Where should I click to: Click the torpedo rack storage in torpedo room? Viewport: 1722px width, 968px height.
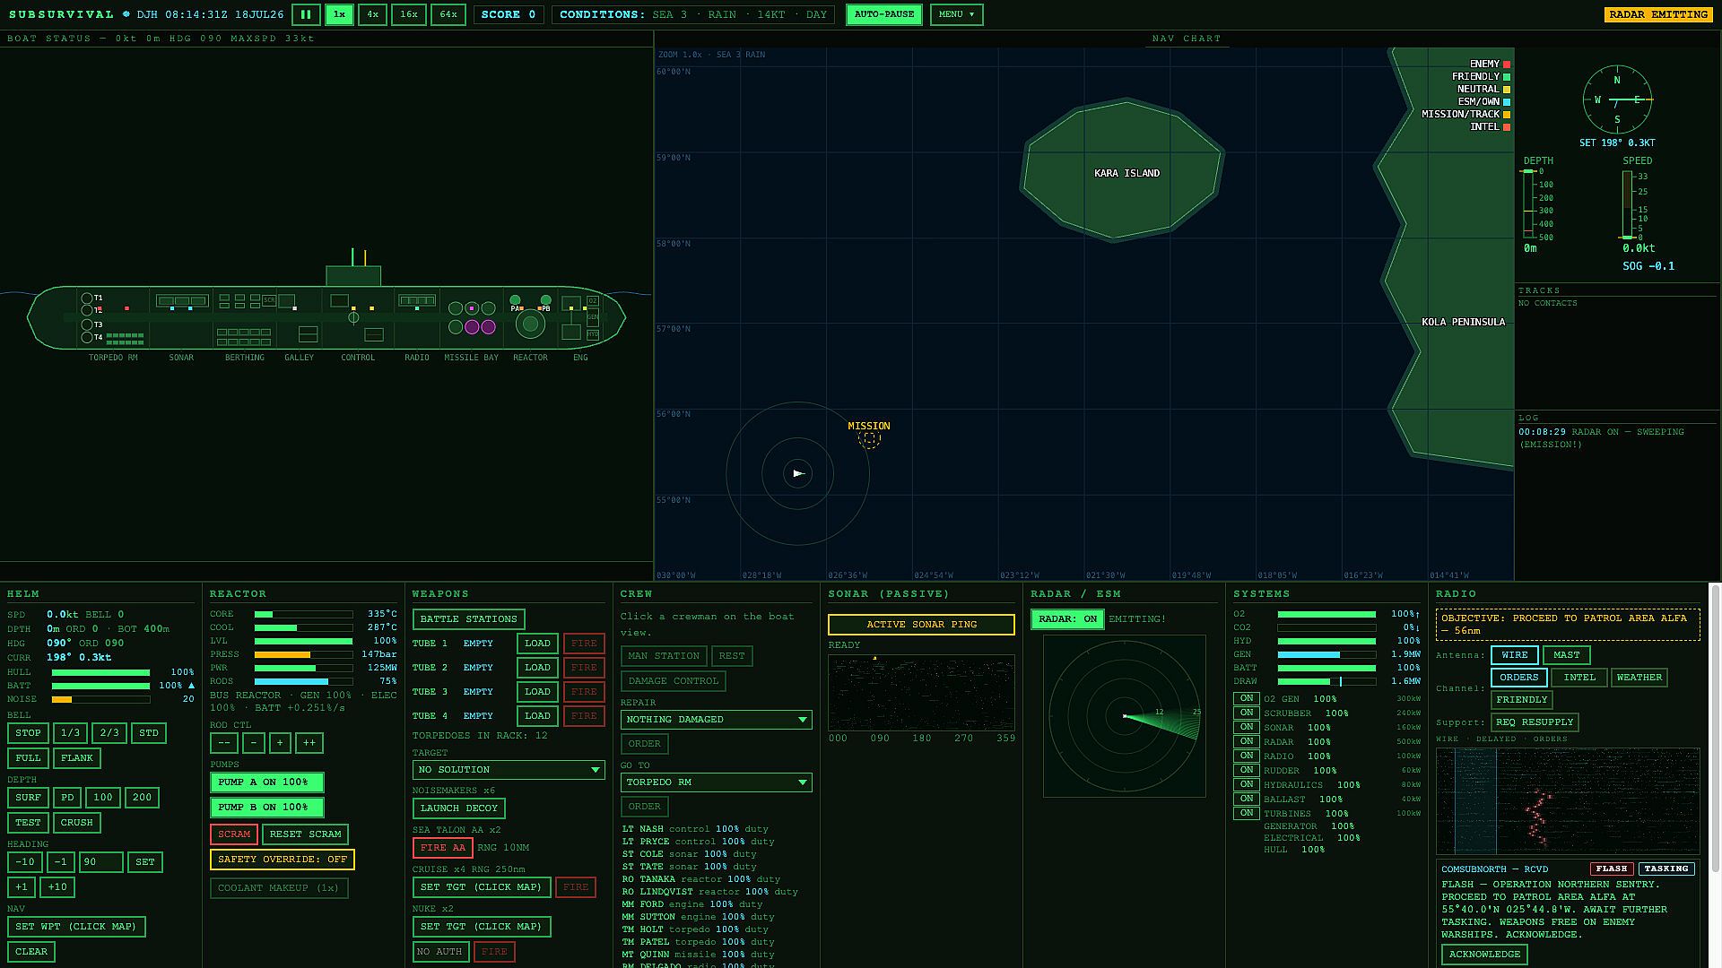pyautogui.click(x=125, y=339)
